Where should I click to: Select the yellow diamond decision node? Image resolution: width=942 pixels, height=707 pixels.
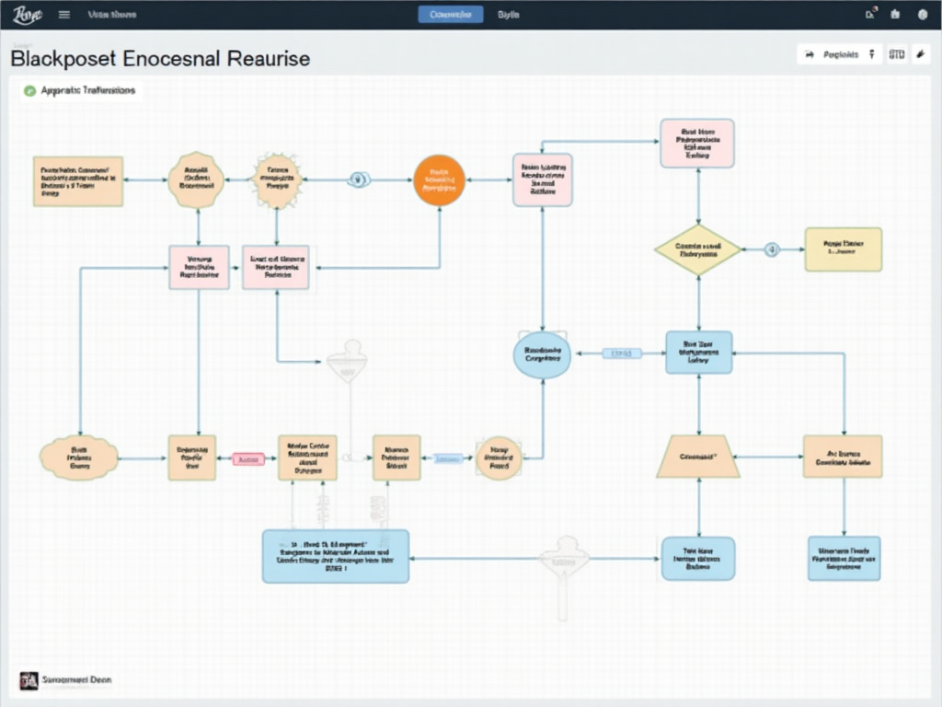pos(698,249)
